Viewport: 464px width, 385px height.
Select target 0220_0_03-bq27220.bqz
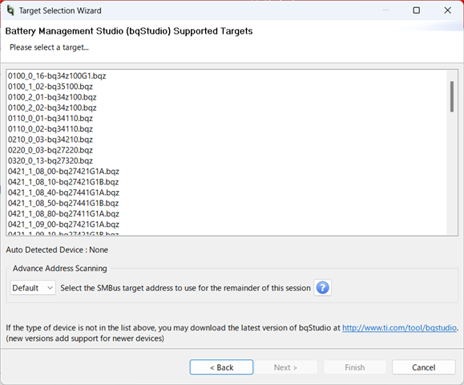(50, 150)
